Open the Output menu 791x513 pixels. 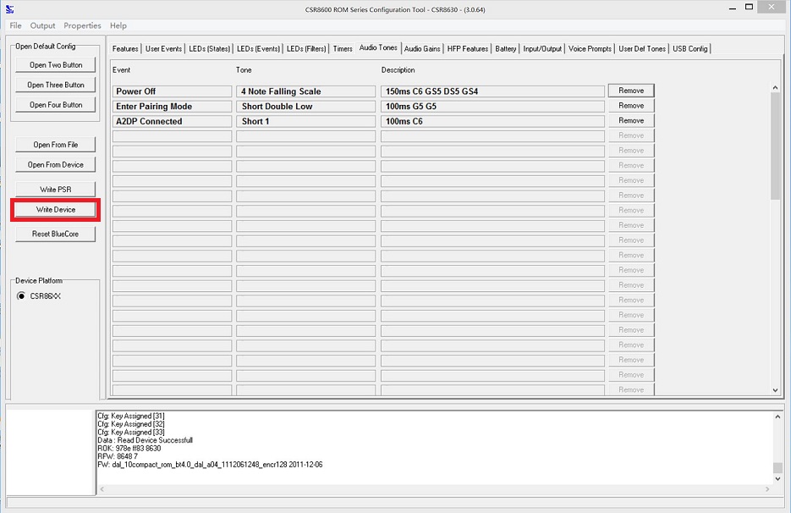pos(42,25)
